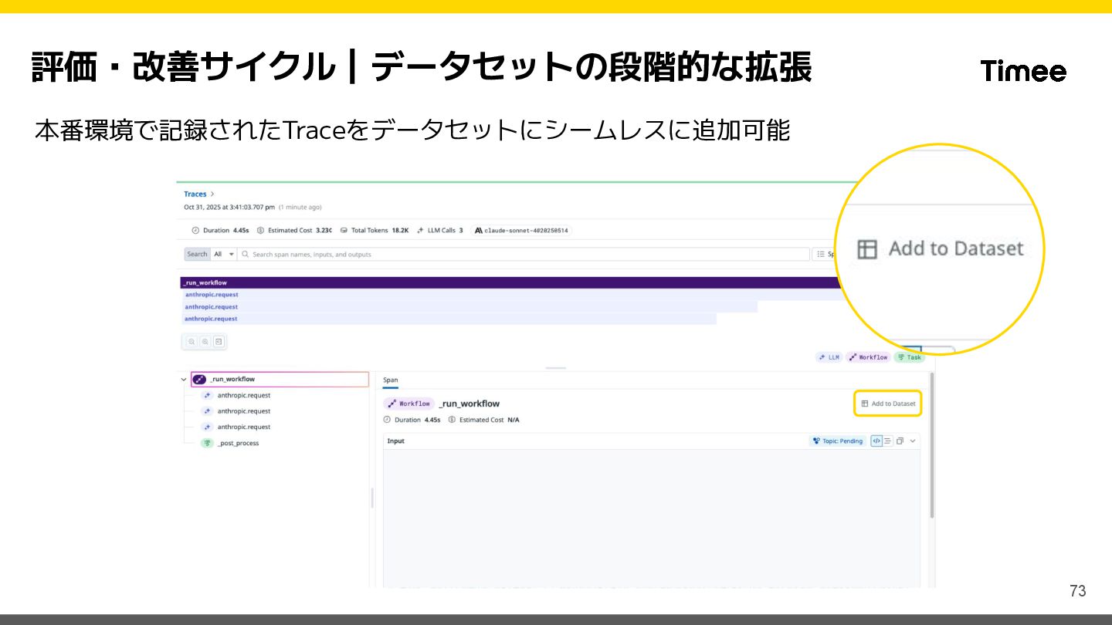Click the Estimated Cost N/A value
Viewport: 1112px width, 625px height.
click(x=514, y=420)
